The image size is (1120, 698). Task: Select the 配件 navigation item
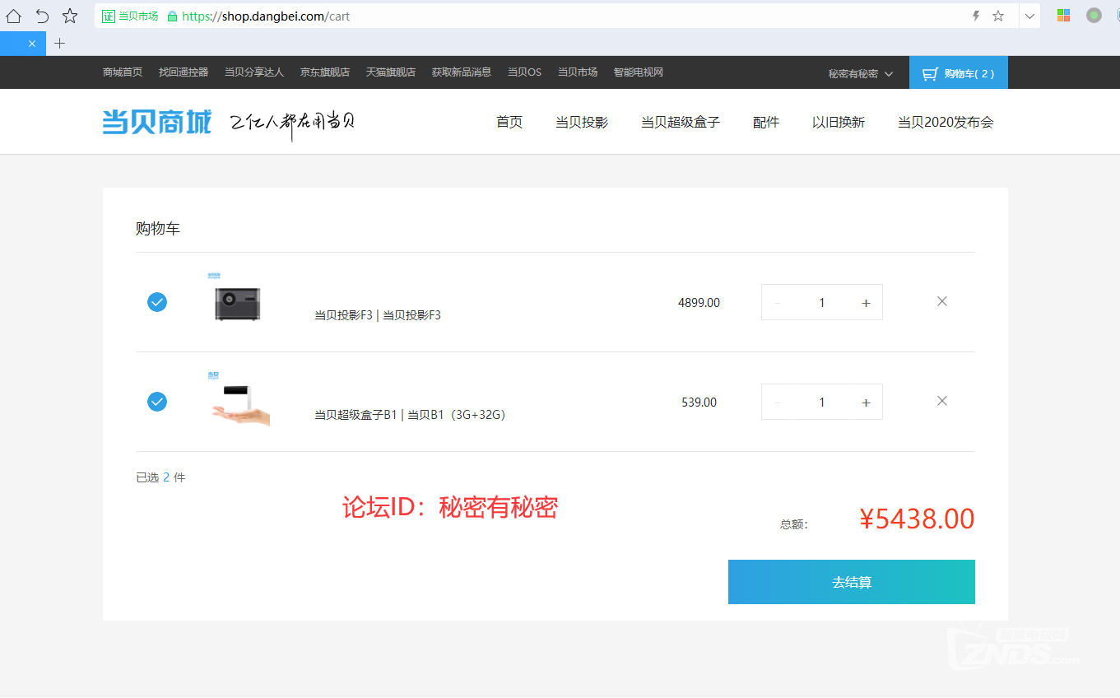(x=766, y=122)
